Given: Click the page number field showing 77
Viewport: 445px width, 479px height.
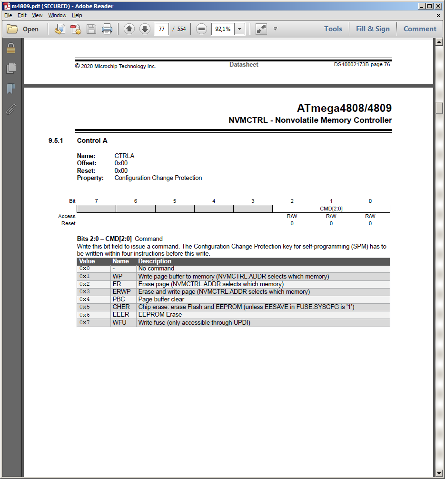Looking at the screenshot, I should tap(161, 29).
